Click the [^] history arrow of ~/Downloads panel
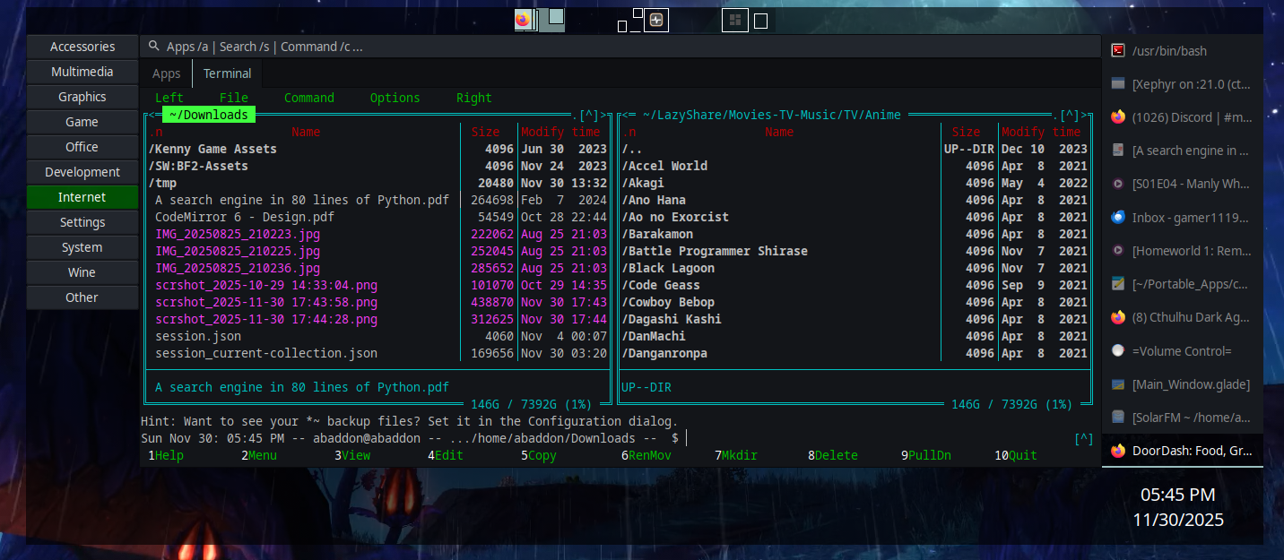 588,115
